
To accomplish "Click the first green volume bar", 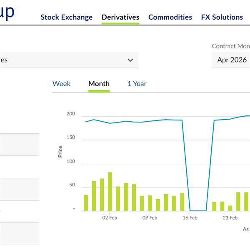I will (x=86, y=202).
